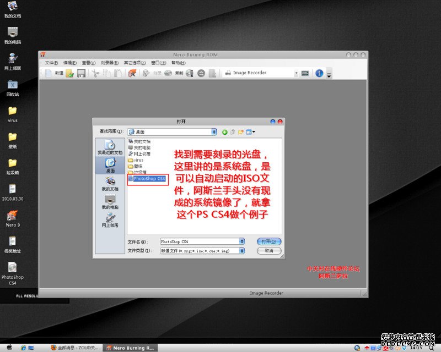Select 我最近的文档 in dialog places bar
This screenshot has height=352, width=441.
[x=110, y=147]
